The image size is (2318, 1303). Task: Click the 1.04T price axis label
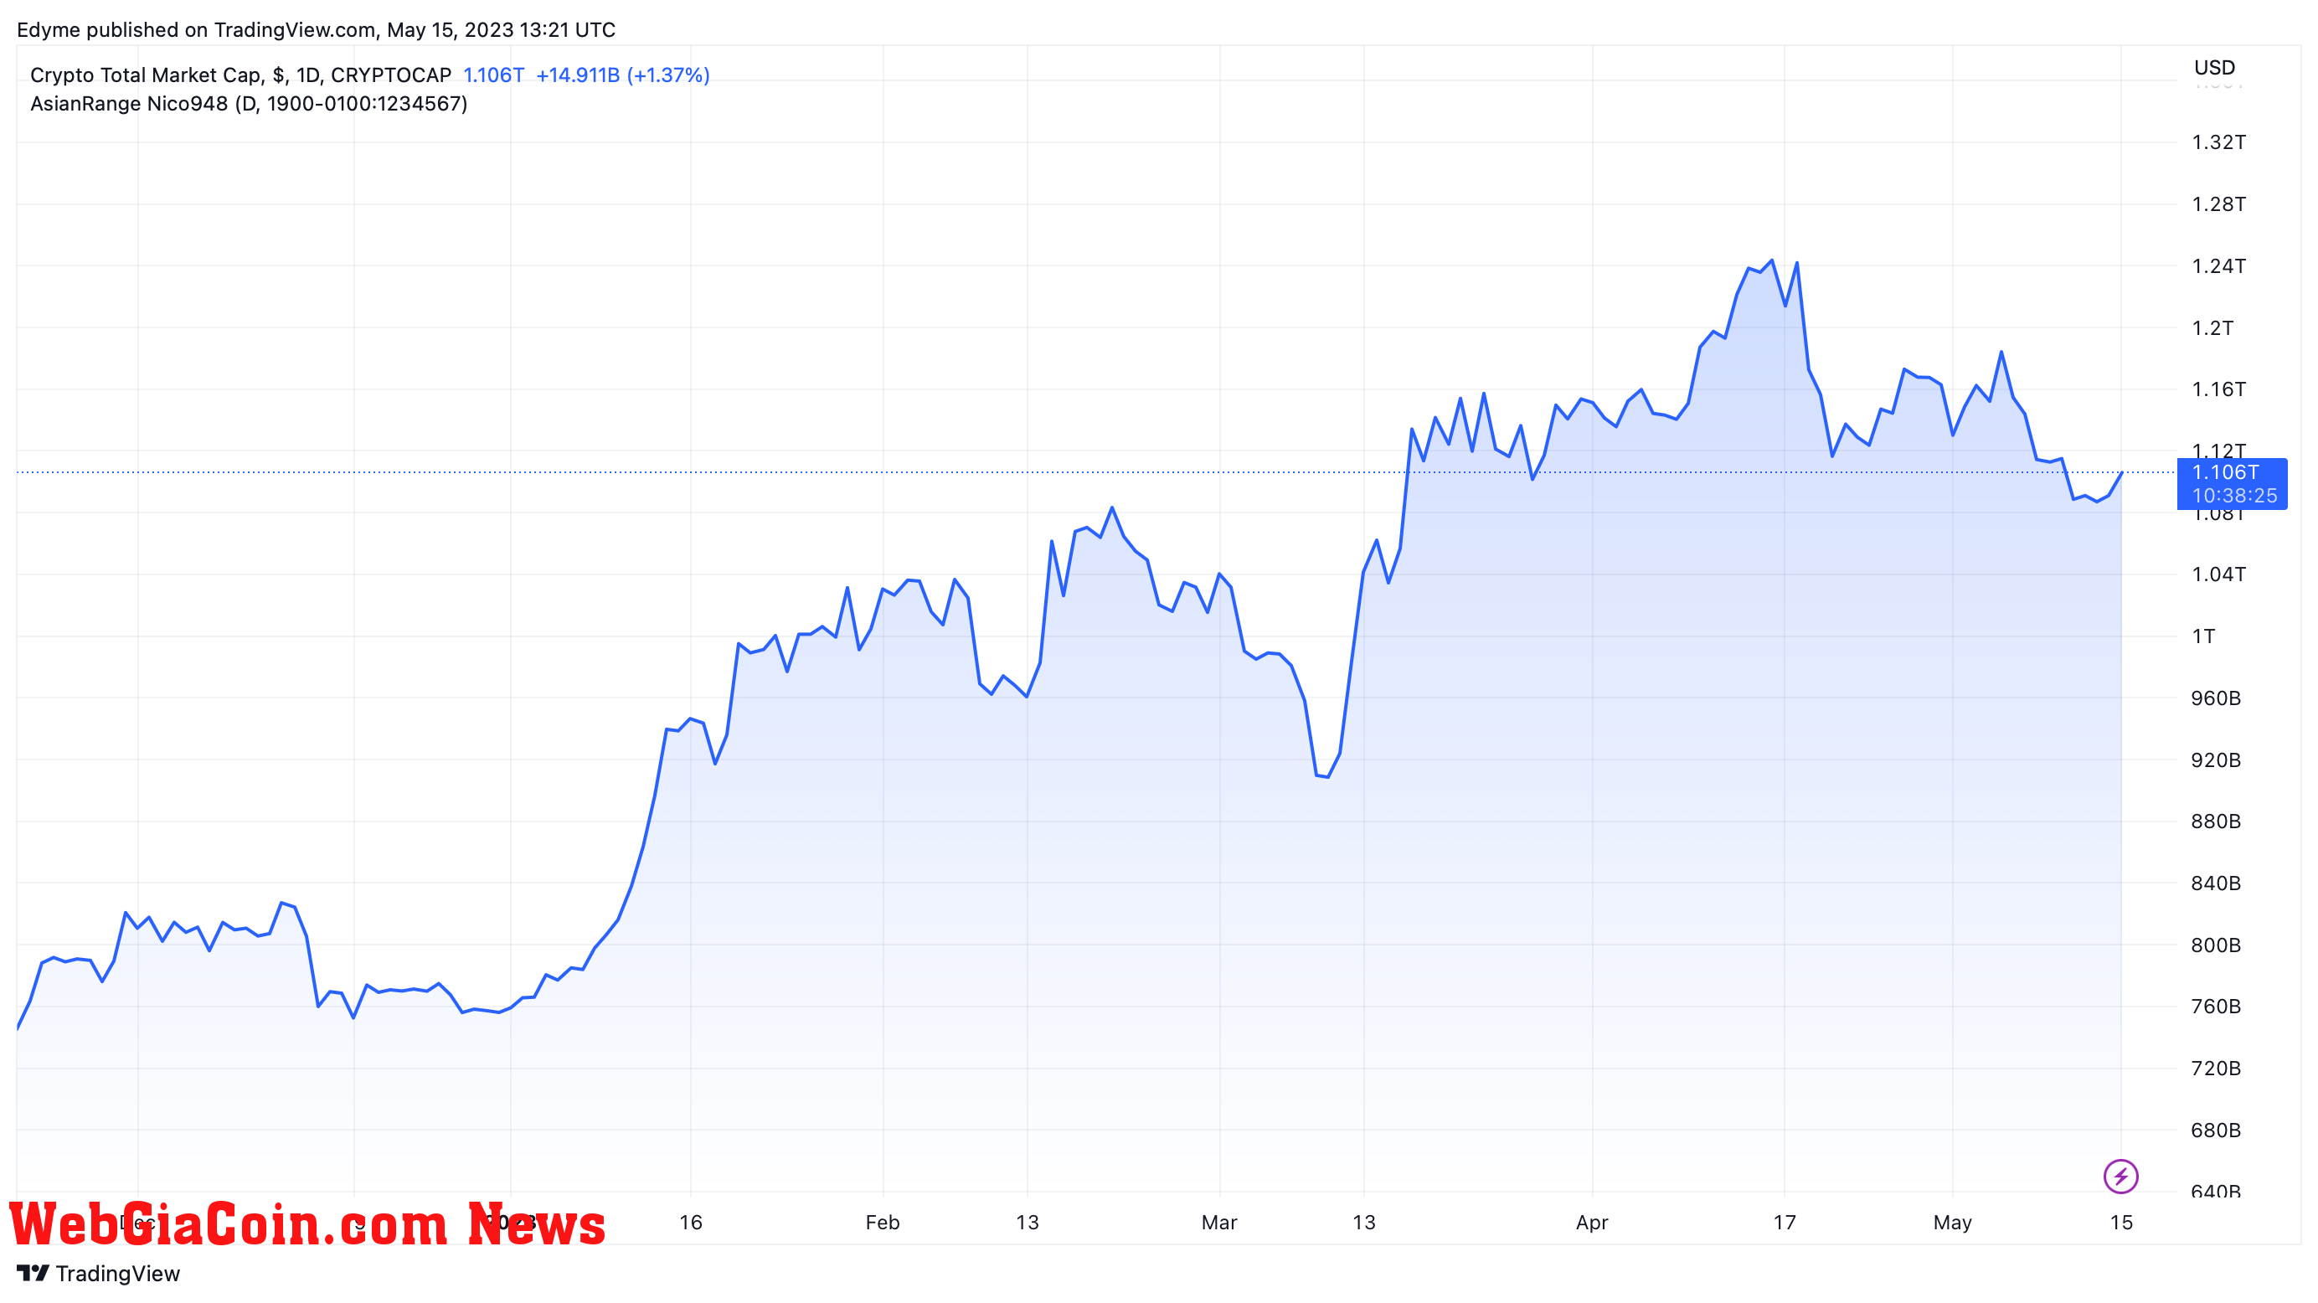click(x=2218, y=574)
